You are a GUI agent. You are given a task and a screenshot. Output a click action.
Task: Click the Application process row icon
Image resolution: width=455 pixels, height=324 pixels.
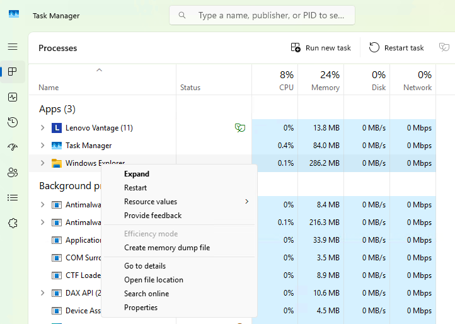(x=57, y=240)
